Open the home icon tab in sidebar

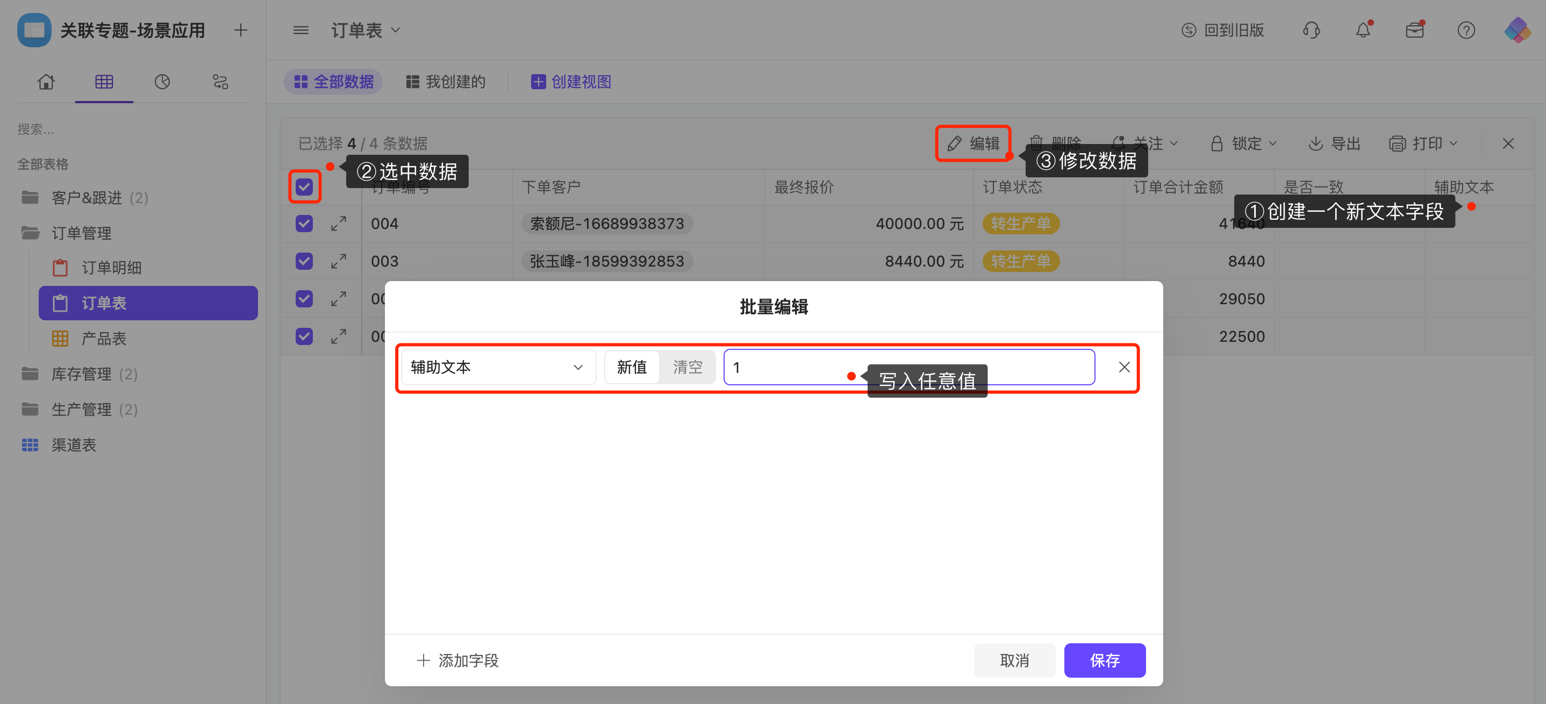[46, 82]
